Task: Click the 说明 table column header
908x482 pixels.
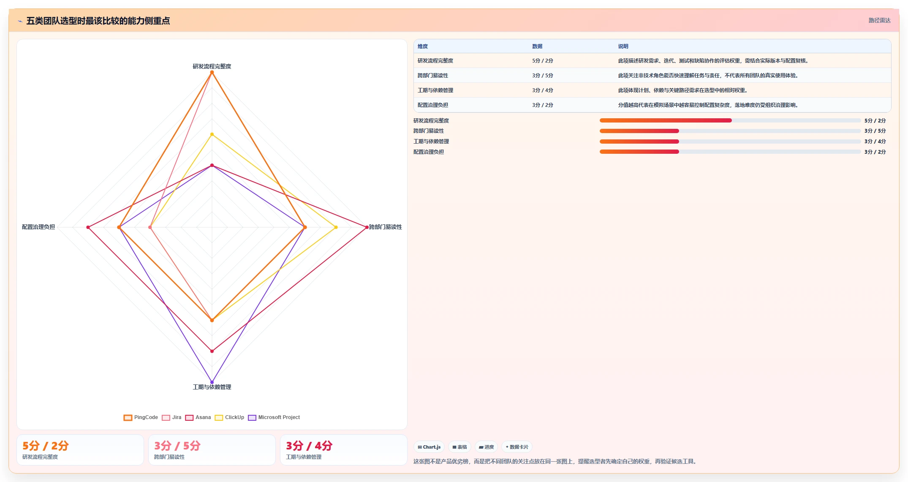Action: pos(623,46)
